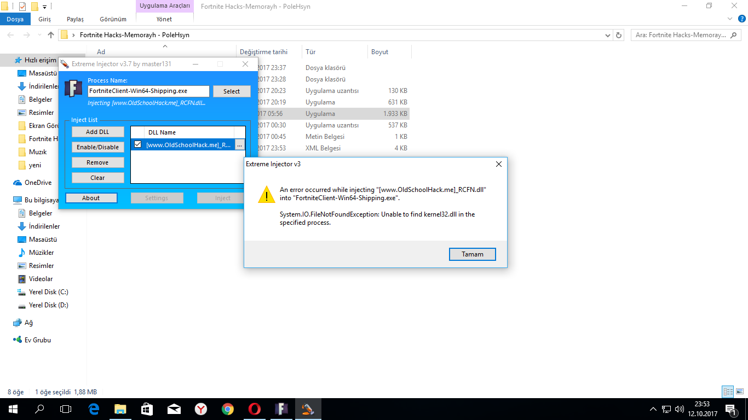Screen dimensions: 748x420
Task: Select the Metin Belgesi file row
Action: (x=248, y=137)
